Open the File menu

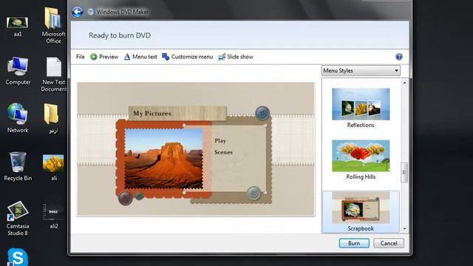point(81,57)
